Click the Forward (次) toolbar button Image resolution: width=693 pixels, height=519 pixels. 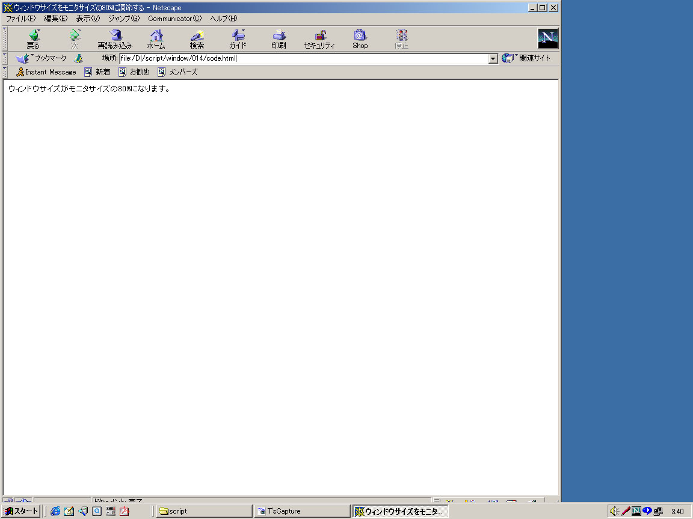74,39
